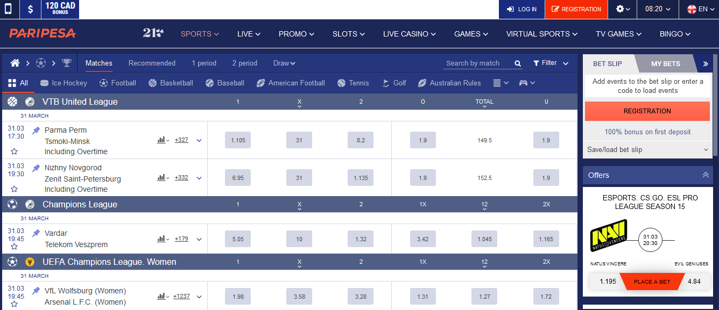This screenshot has width=719, height=310.
Task: Open the LIVE CASINO menu
Action: [410, 34]
